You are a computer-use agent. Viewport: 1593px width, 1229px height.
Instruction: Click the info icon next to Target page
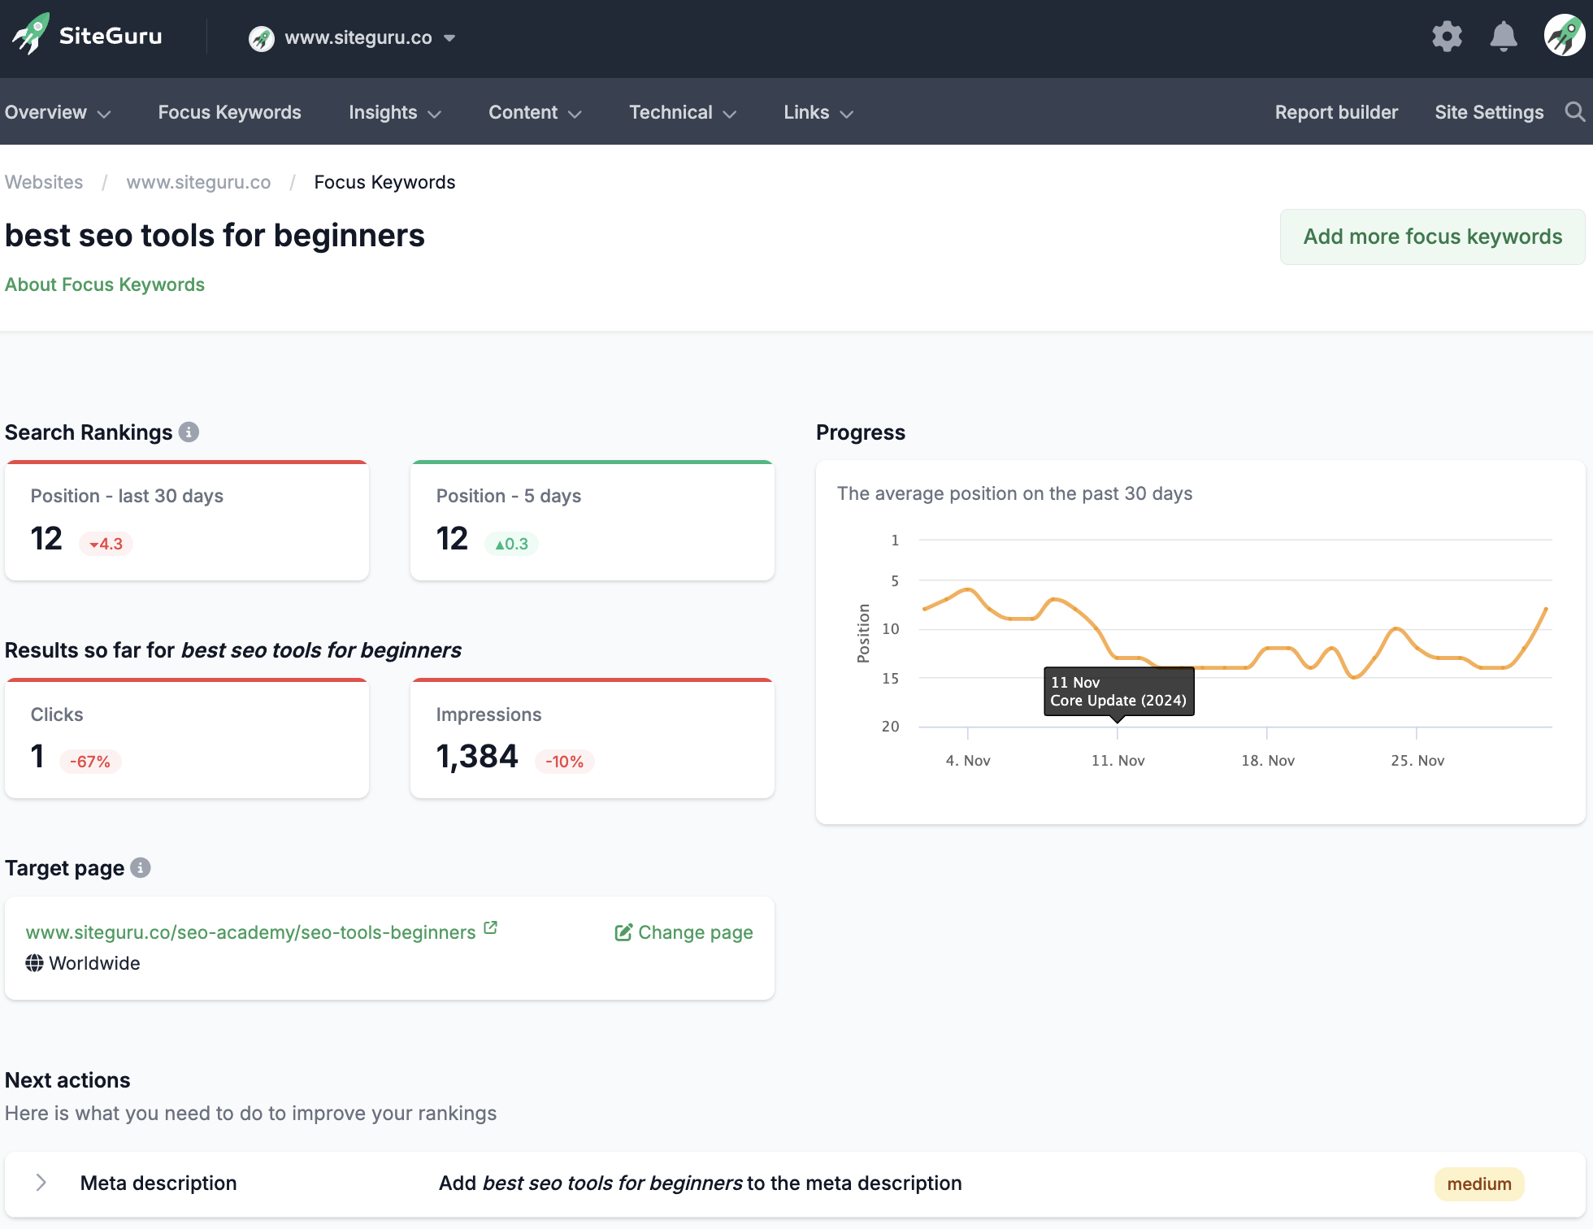click(x=141, y=868)
